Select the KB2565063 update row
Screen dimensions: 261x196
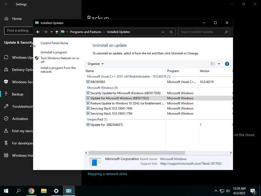[x=159, y=82]
